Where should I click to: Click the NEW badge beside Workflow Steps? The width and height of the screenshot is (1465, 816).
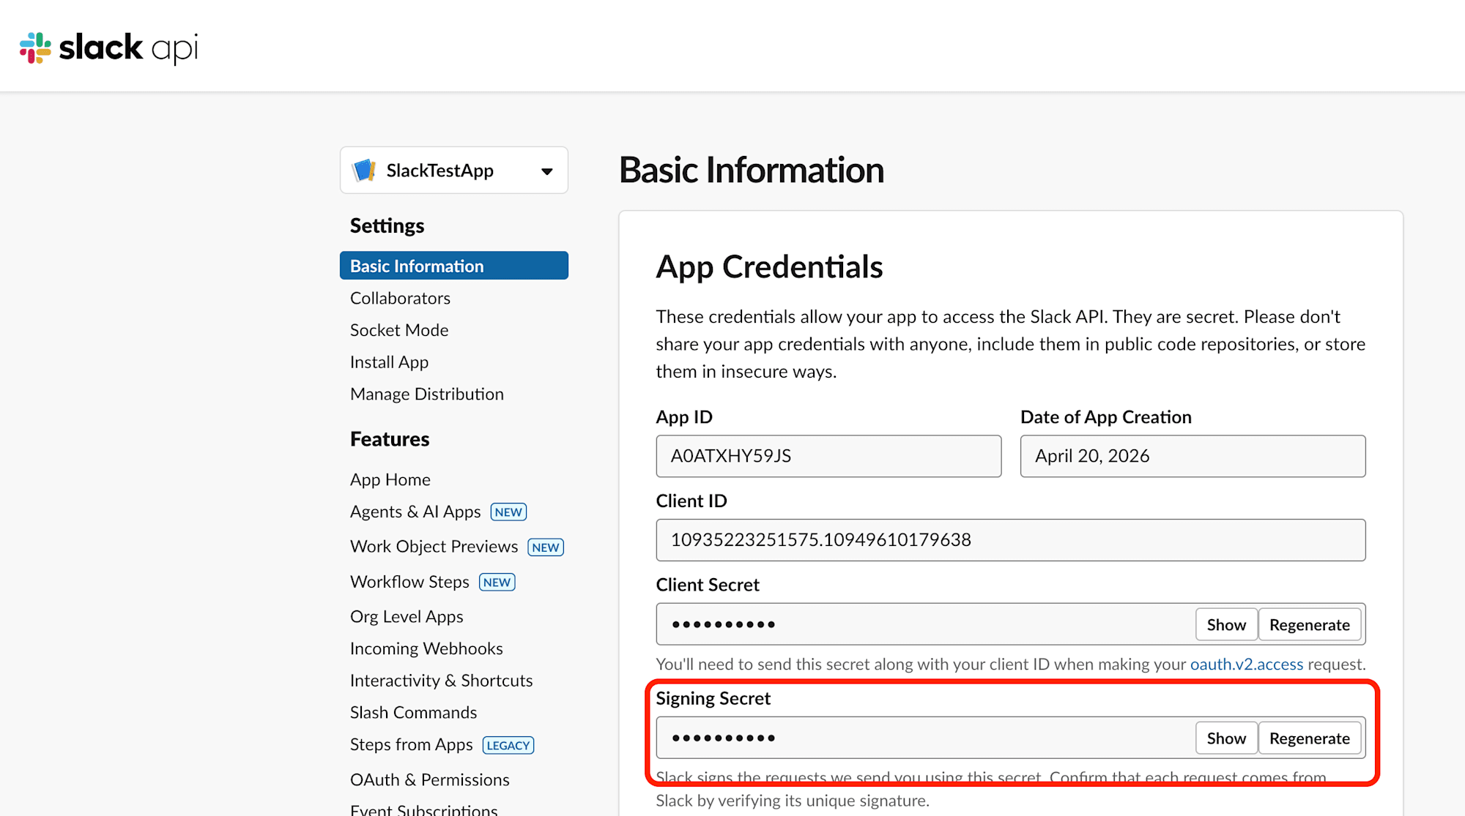point(497,583)
